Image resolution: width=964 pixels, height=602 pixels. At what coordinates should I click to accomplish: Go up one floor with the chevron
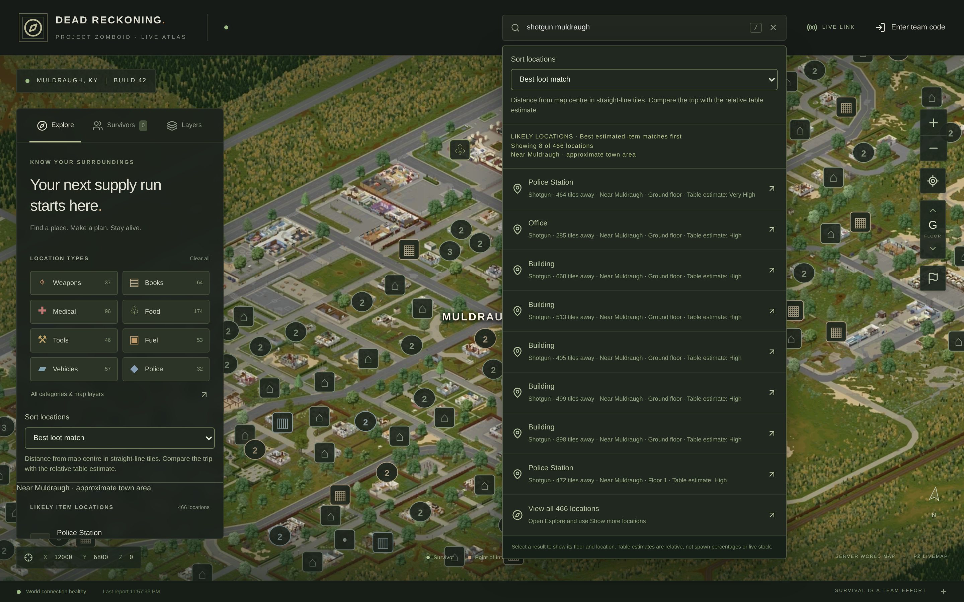click(x=933, y=210)
